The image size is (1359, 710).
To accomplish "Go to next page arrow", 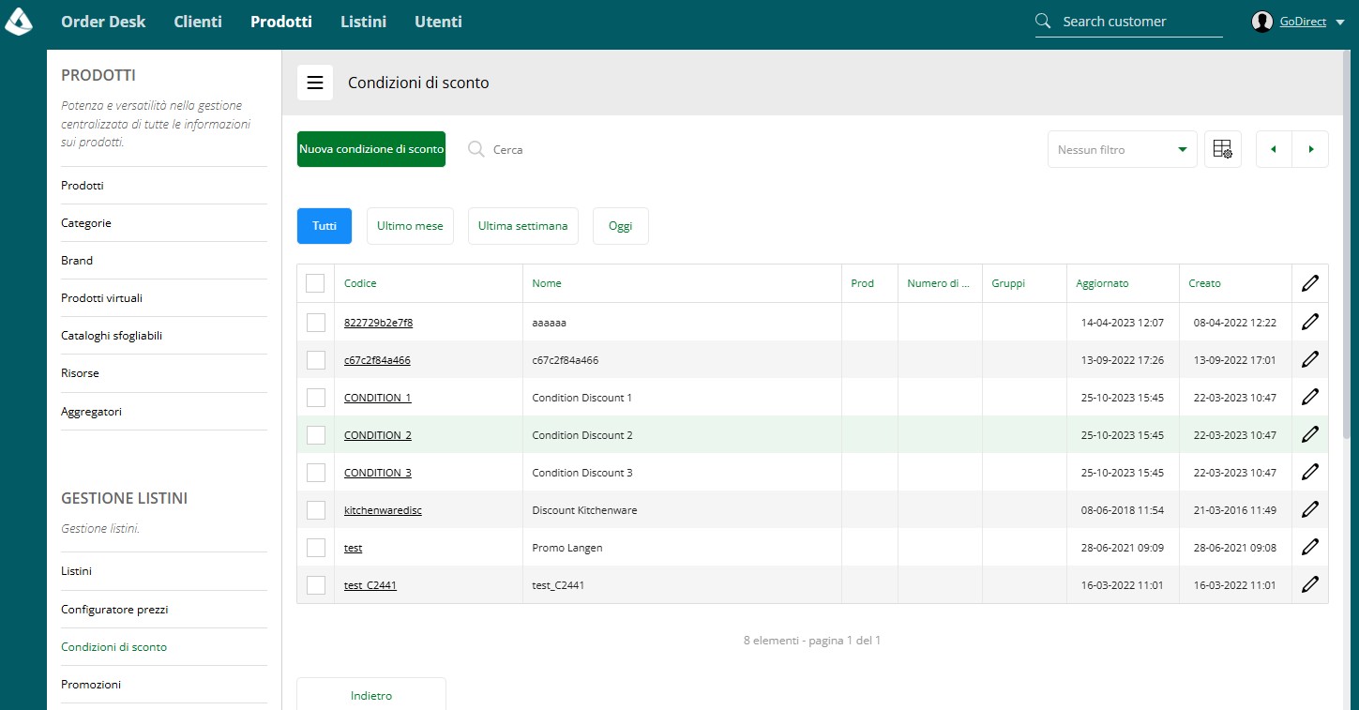I will click(1310, 149).
